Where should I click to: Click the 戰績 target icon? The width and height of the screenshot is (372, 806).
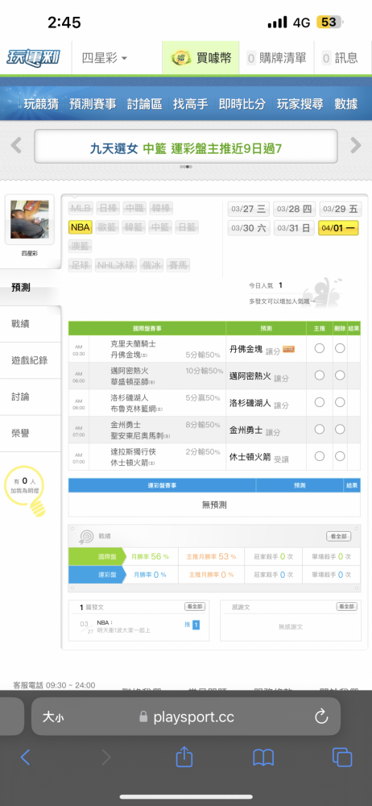point(86,536)
